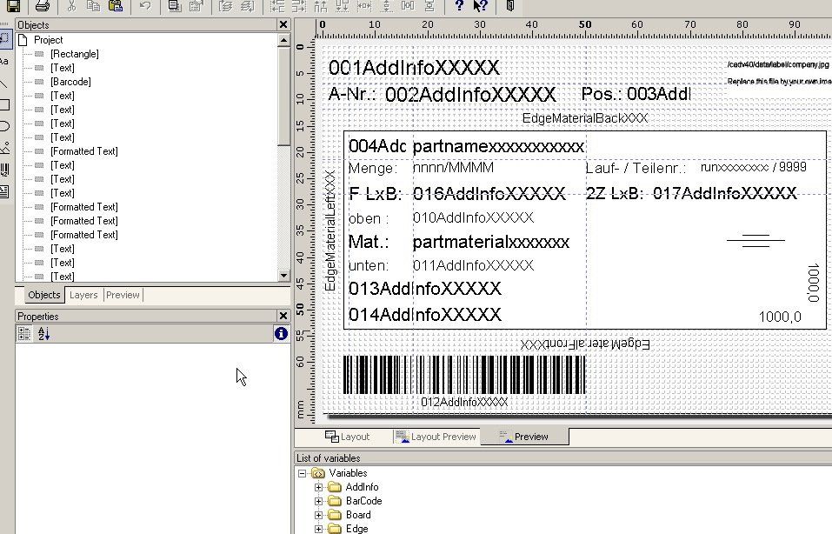
Task: Click the blue info icon in Properties
Action: tap(281, 333)
